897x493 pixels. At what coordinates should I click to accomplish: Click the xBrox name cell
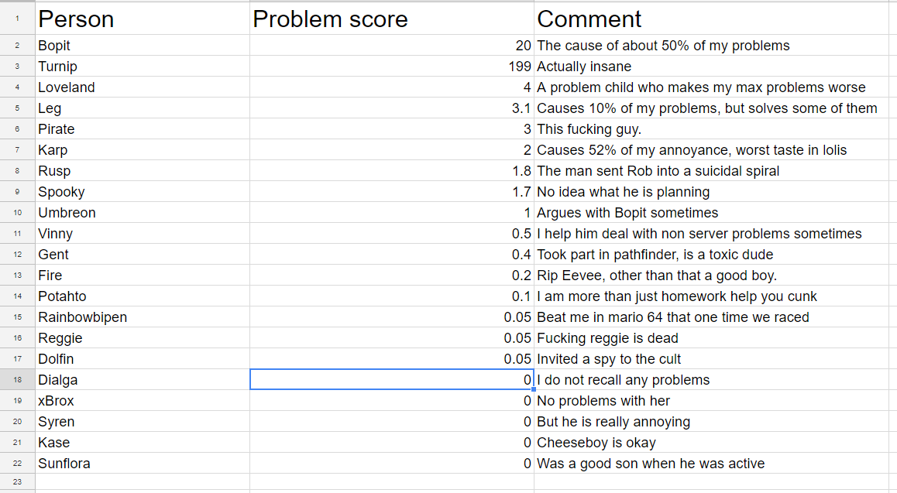tap(143, 400)
